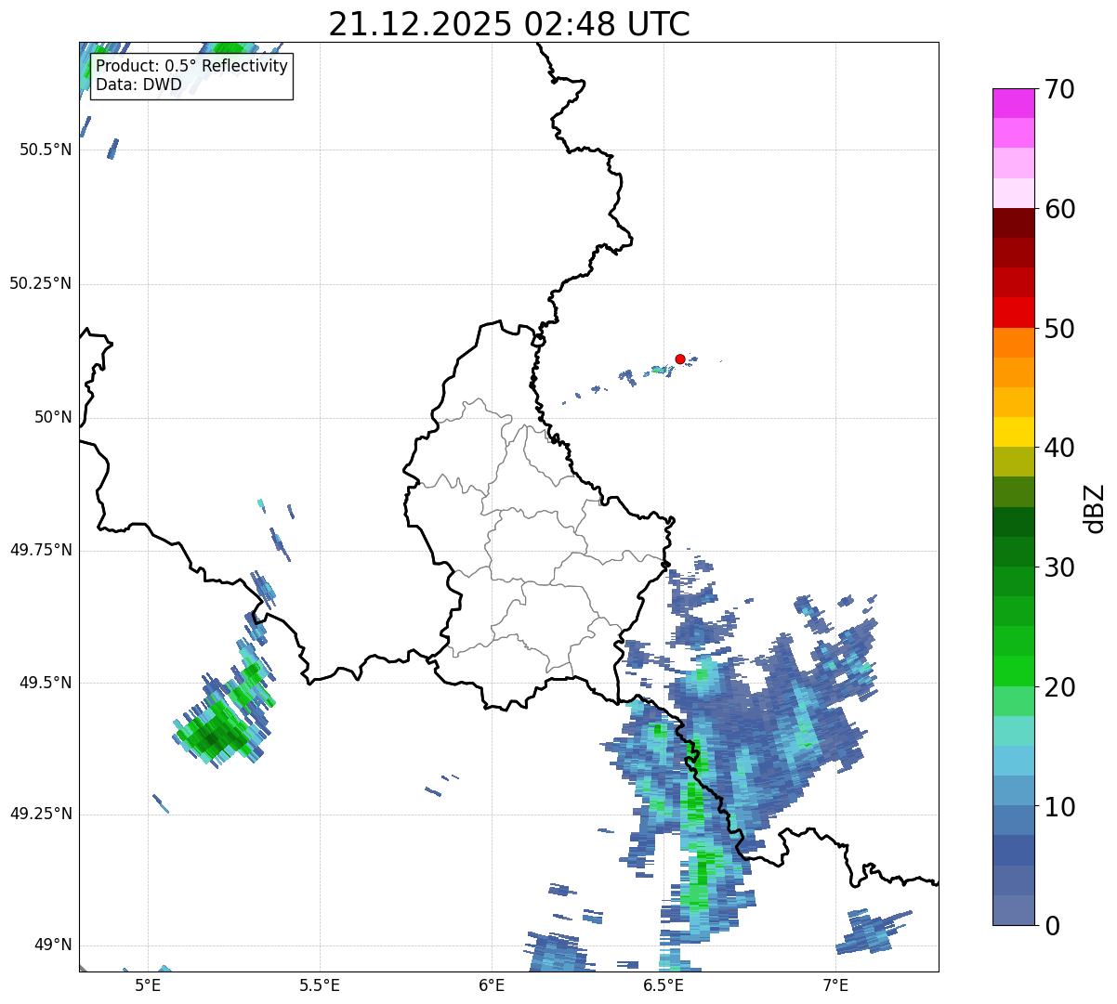
Task: Click the latitude label 49°N
Action: pyautogui.click(x=53, y=945)
